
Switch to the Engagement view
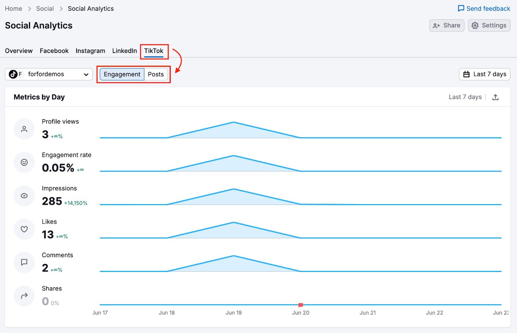pyautogui.click(x=122, y=74)
